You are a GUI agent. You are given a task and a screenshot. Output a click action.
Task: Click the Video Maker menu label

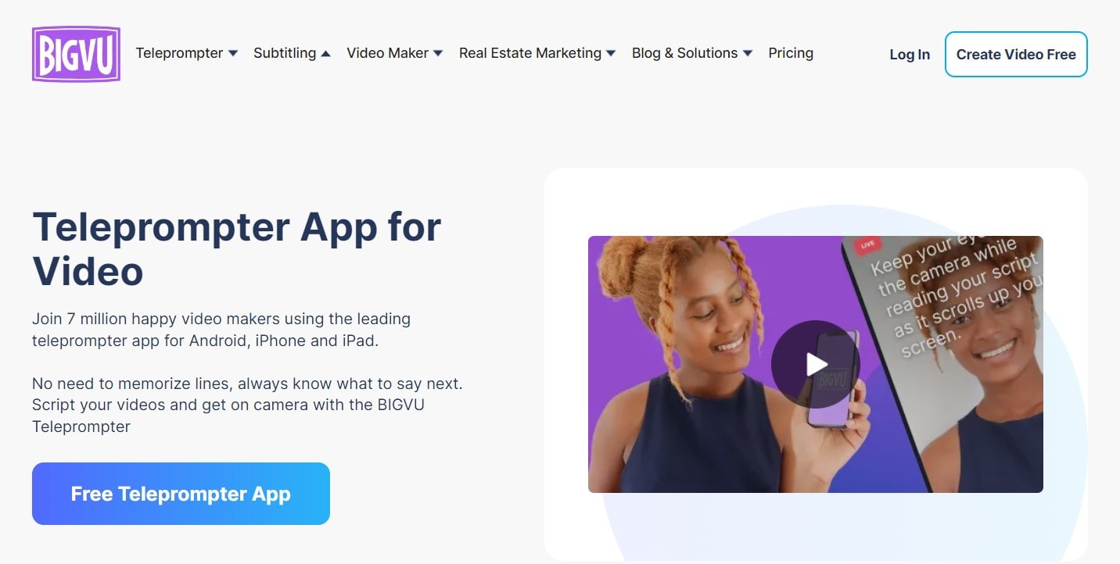pos(387,53)
